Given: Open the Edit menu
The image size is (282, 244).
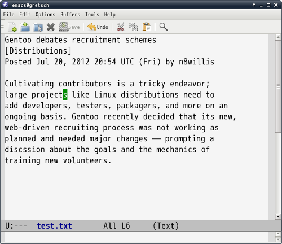Looking at the screenshot, I should tap(25, 15).
